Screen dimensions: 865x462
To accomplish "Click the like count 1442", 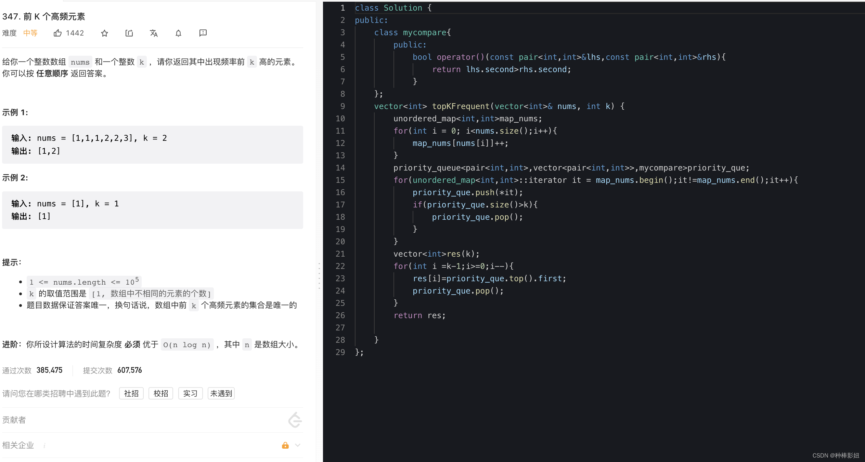I will pos(75,33).
